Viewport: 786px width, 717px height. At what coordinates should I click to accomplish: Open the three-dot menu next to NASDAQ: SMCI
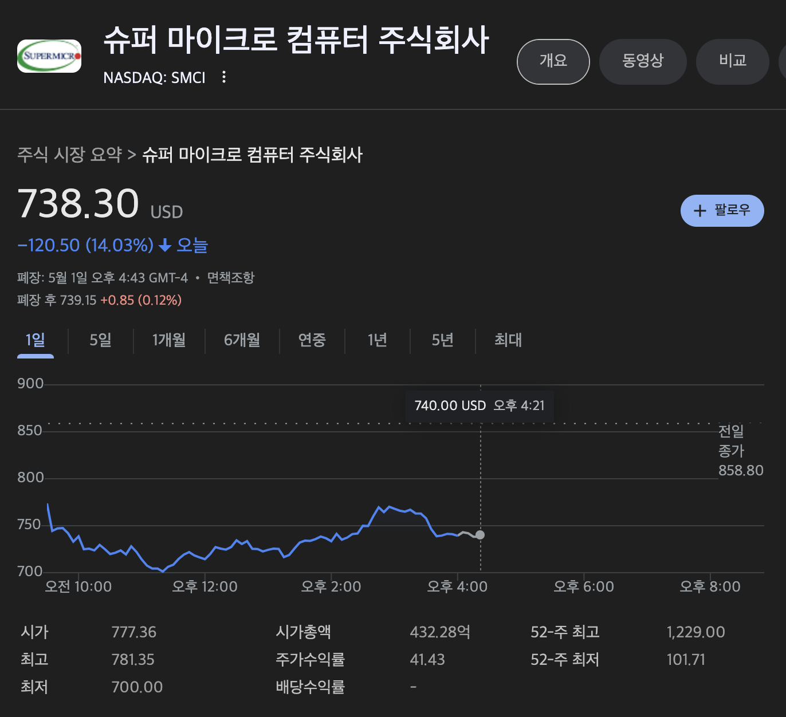point(224,77)
